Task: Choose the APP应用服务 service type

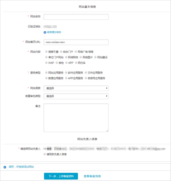Action: (66, 78)
